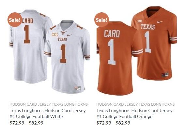
Task: Click the Nike swoosh on the orange jersey front
Action: tap(160, 22)
